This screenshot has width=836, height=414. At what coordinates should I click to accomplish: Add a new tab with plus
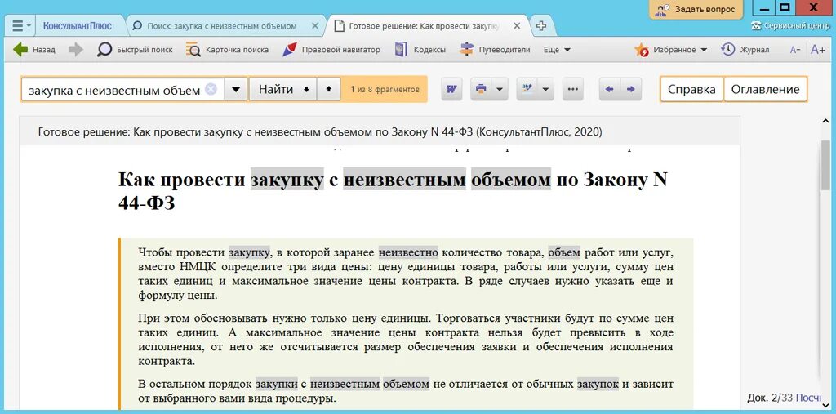pyautogui.click(x=540, y=25)
